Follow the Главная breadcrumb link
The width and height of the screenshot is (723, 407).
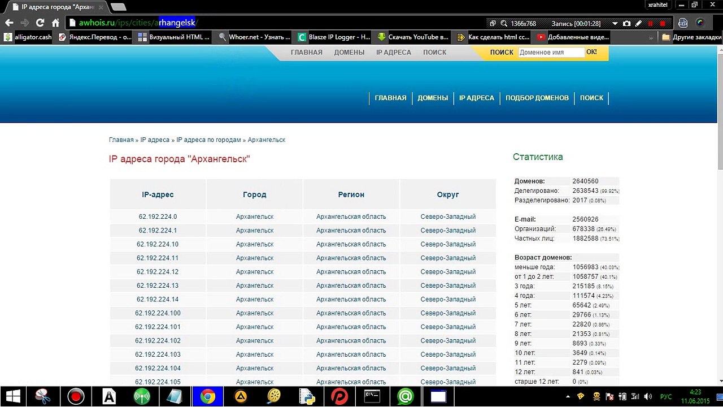121,140
